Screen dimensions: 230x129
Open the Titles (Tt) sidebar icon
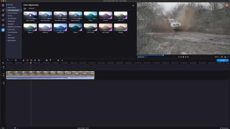(3, 20)
